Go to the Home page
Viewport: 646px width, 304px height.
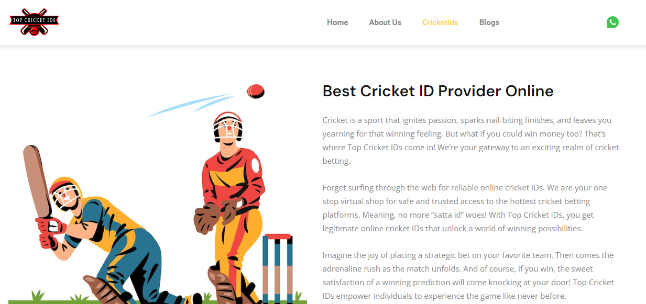tap(337, 22)
